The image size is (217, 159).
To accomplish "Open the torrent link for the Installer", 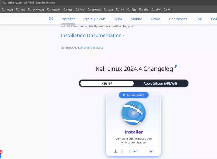I will 134,151.
